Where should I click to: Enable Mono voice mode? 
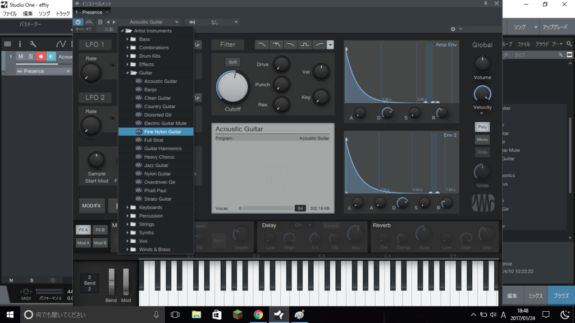tap(482, 140)
